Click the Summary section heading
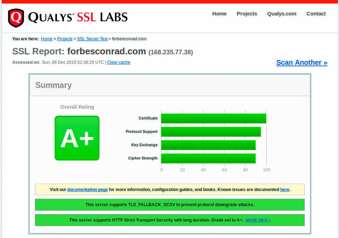The width and height of the screenshot is (339, 238). click(53, 85)
